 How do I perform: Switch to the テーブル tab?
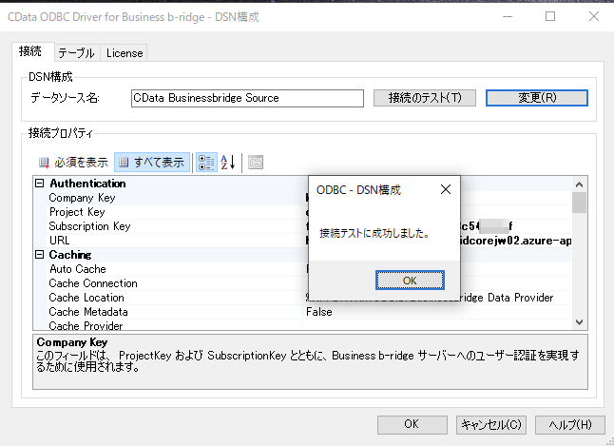[76, 53]
